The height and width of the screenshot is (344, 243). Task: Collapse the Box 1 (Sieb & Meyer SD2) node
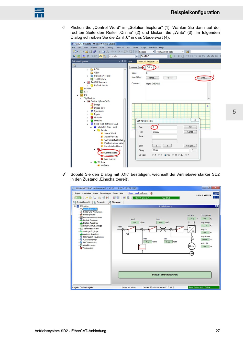(x=87, y=124)
